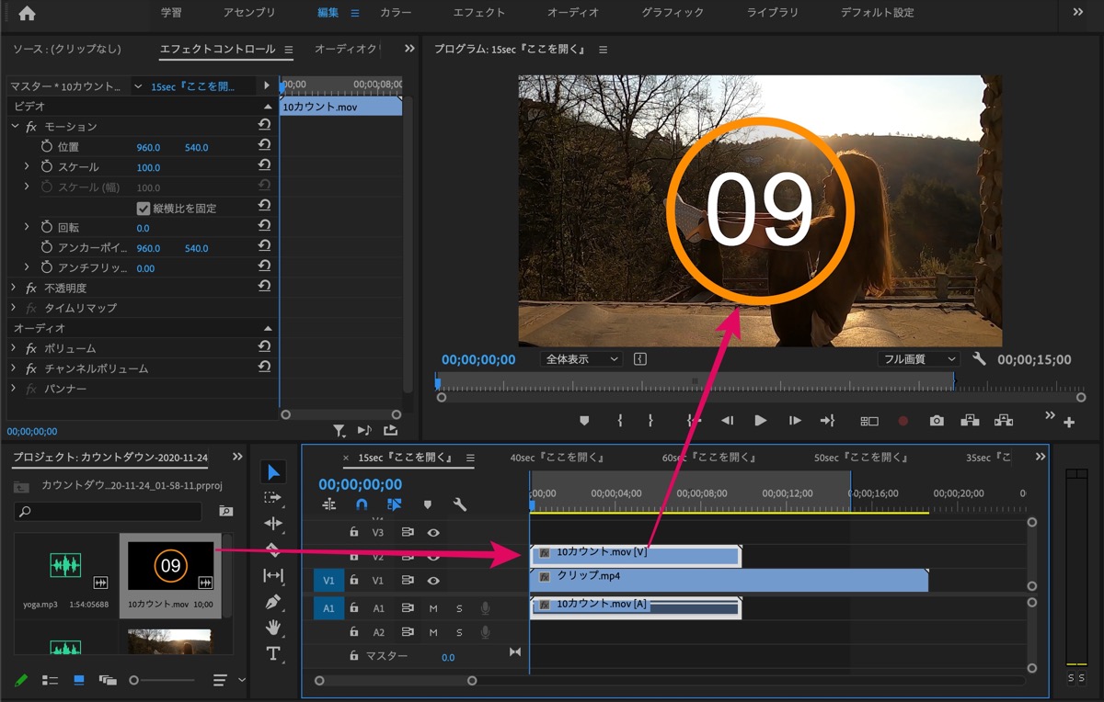This screenshot has width=1104, height=702.
Task: Open the 全体表示 zoom level dropdown
Action: pyautogui.click(x=581, y=359)
